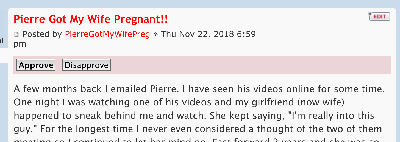Click the line starting 'One night I was watching'
The width and height of the screenshot is (400, 142).
point(179,102)
